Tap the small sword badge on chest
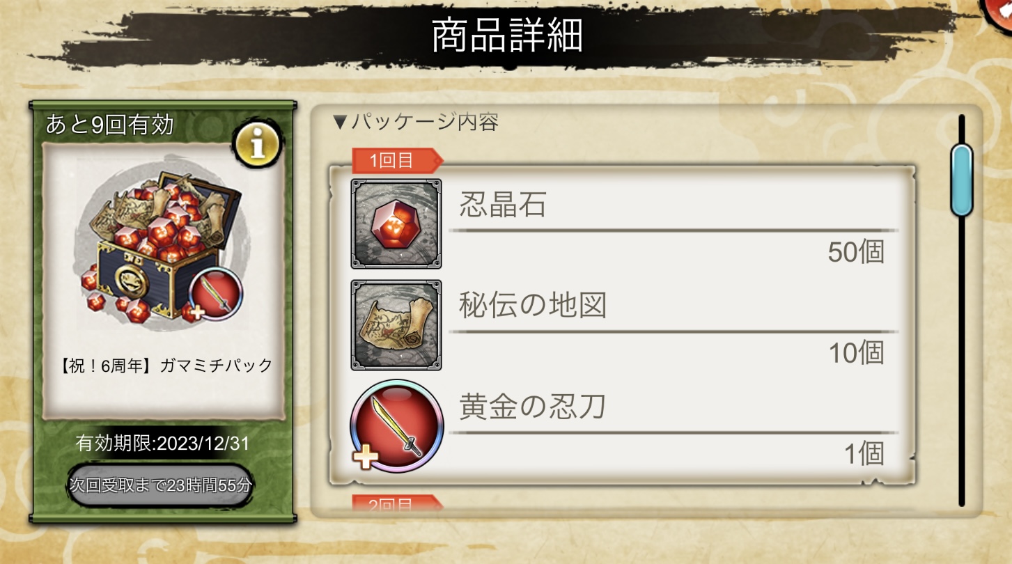The width and height of the screenshot is (1012, 564). [x=215, y=293]
